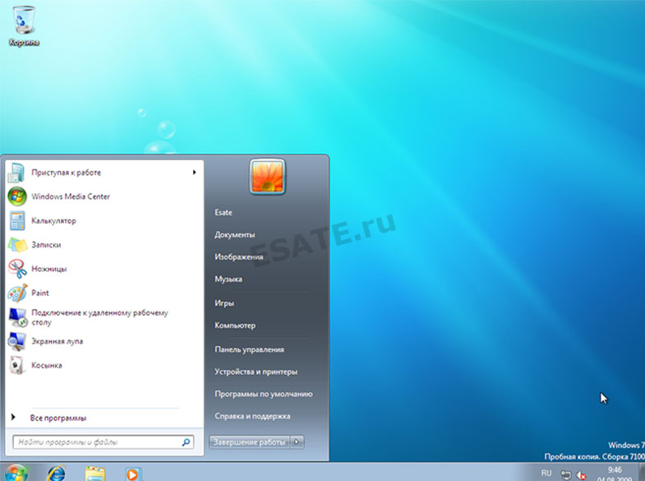Switch the RU input language indicator
The width and height of the screenshot is (645, 481).
[x=546, y=473]
